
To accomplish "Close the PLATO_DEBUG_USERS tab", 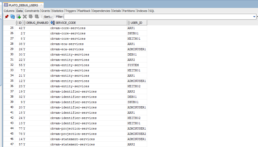I will [41, 5].
